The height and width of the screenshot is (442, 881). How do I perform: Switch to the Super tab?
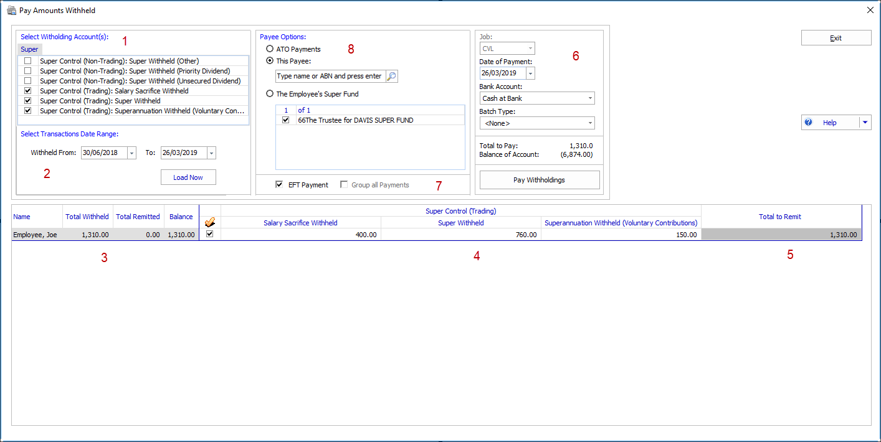pos(29,49)
